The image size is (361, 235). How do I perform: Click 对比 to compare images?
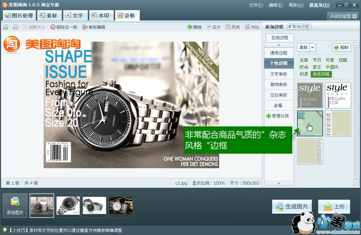click(252, 27)
